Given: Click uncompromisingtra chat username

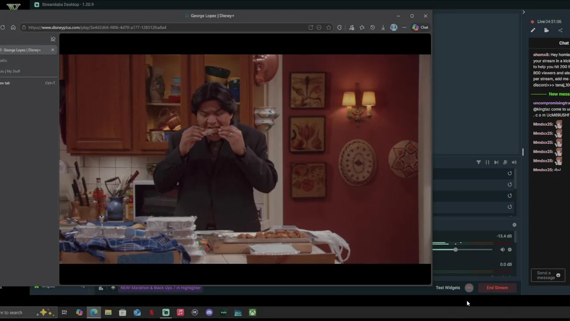Looking at the screenshot, I should [551, 103].
